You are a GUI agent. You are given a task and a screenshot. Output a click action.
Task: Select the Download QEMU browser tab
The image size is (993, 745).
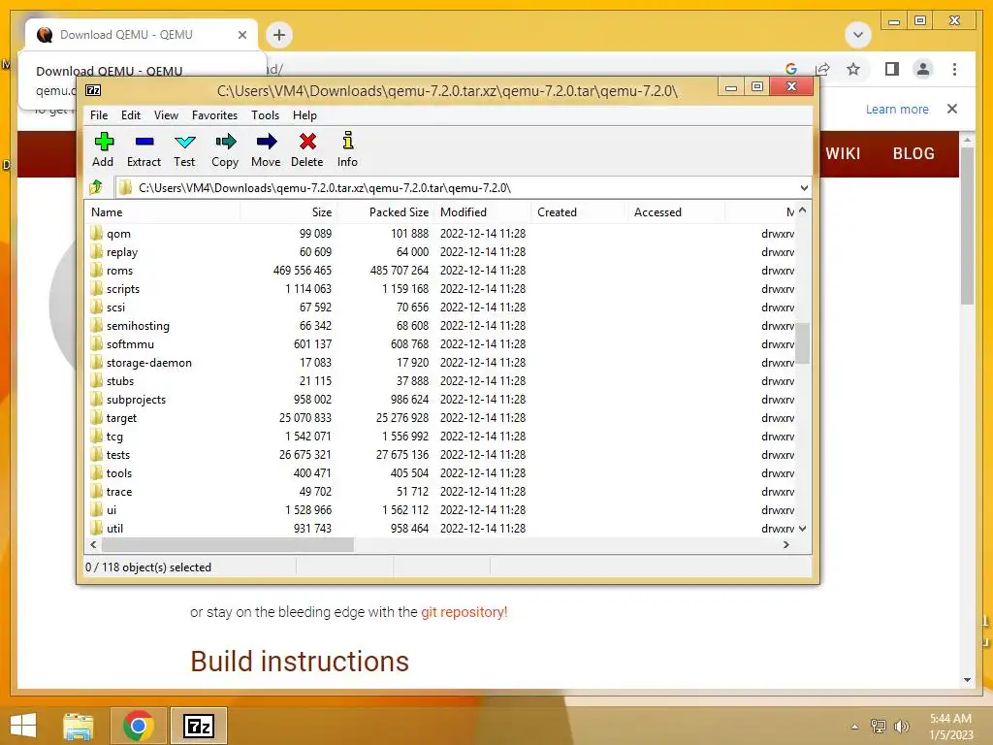[141, 35]
